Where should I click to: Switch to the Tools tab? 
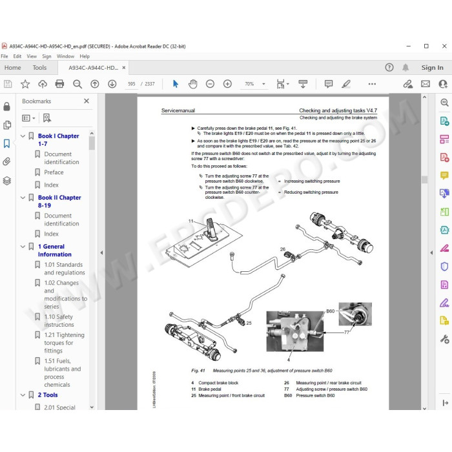point(39,67)
